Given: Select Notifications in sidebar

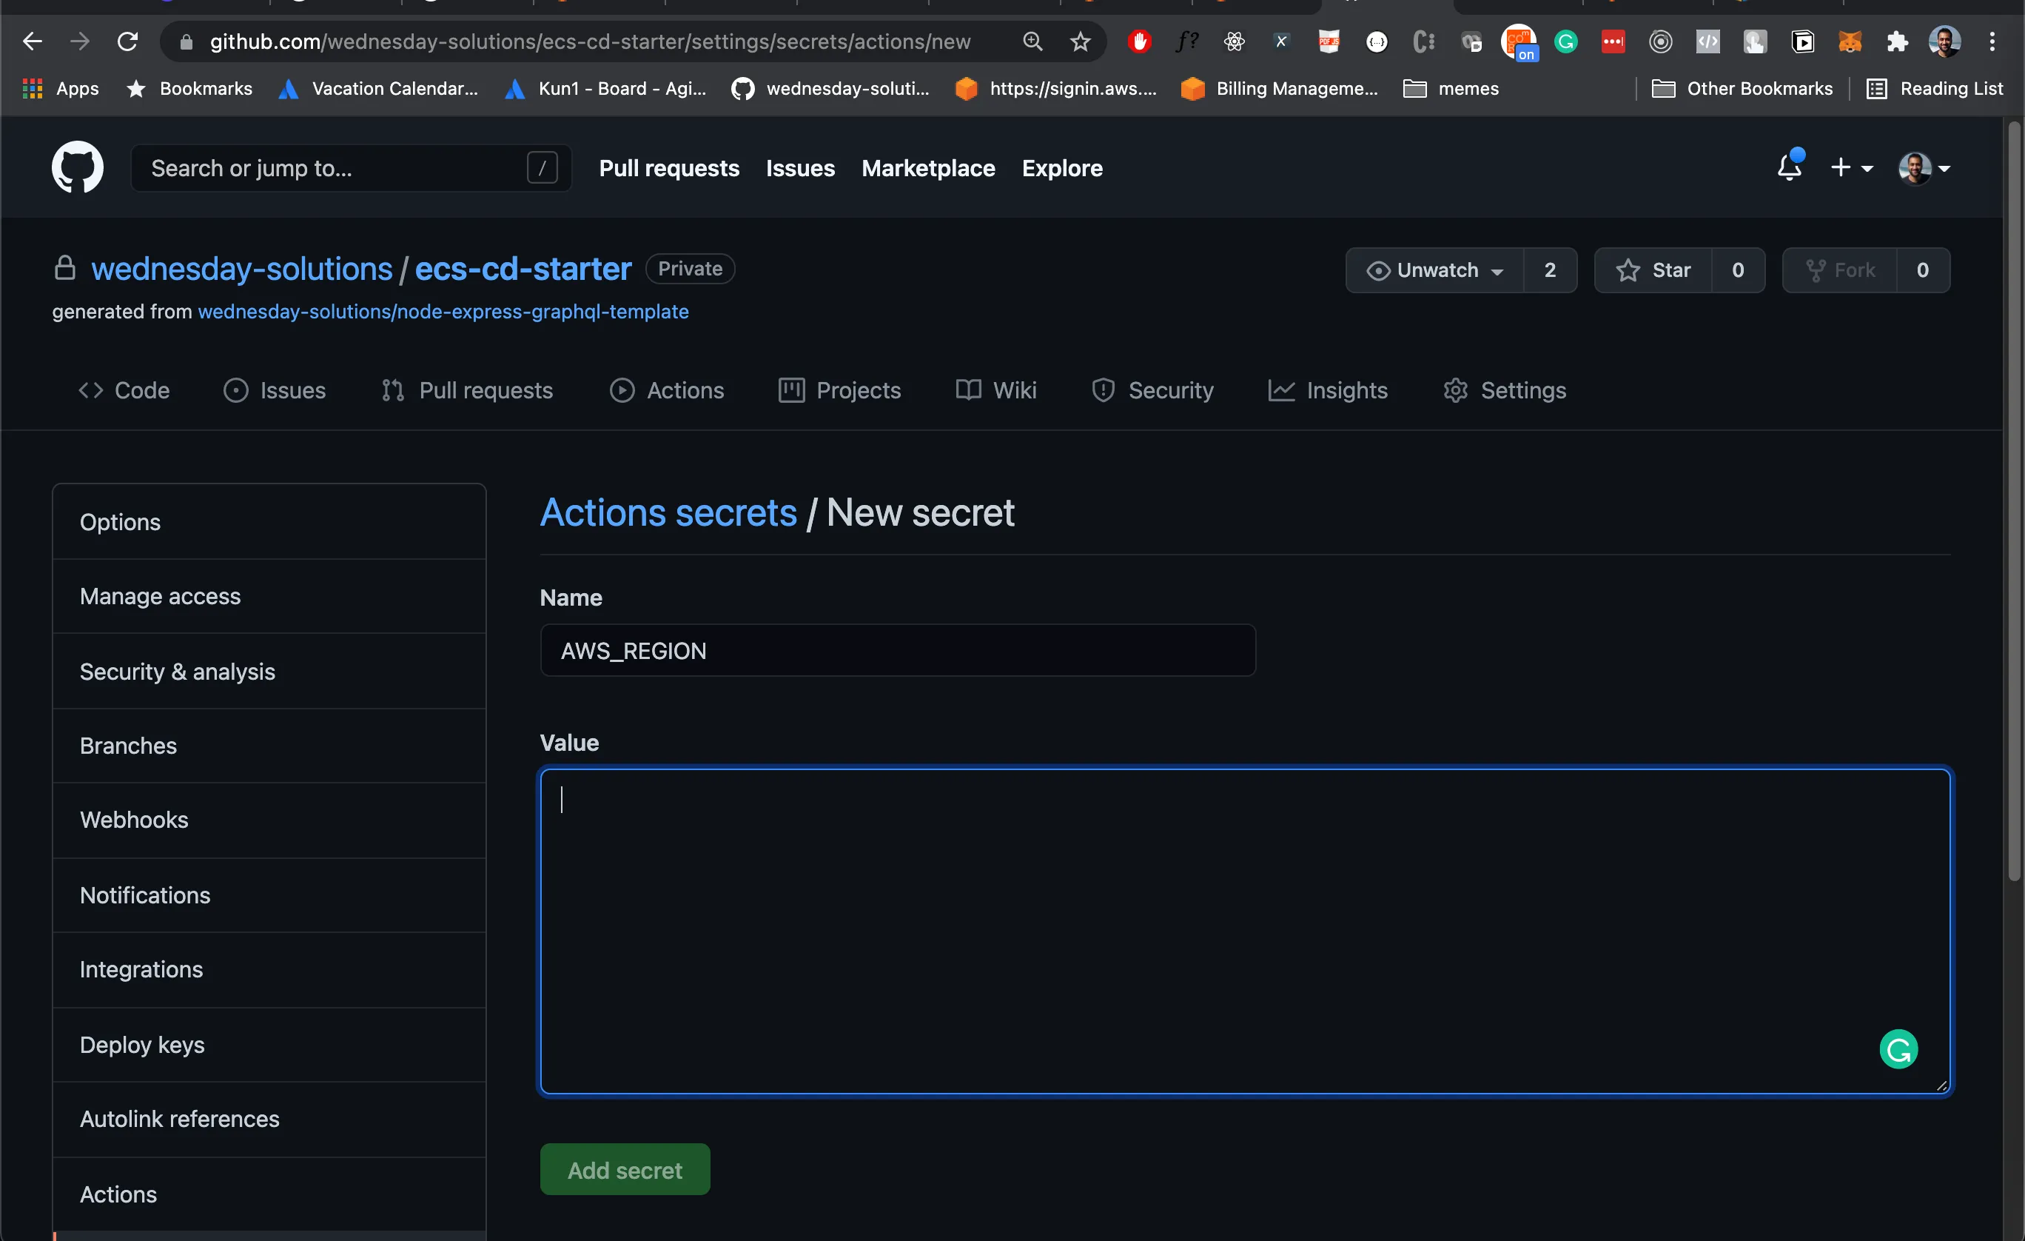Looking at the screenshot, I should [269, 894].
